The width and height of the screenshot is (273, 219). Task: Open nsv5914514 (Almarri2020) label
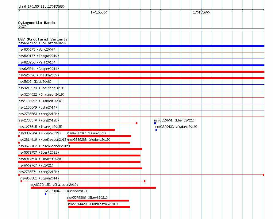coord(40,159)
